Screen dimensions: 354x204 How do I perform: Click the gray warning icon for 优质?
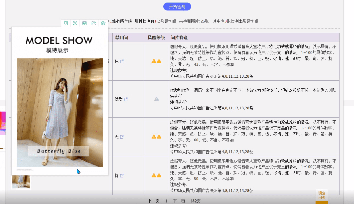(156, 99)
